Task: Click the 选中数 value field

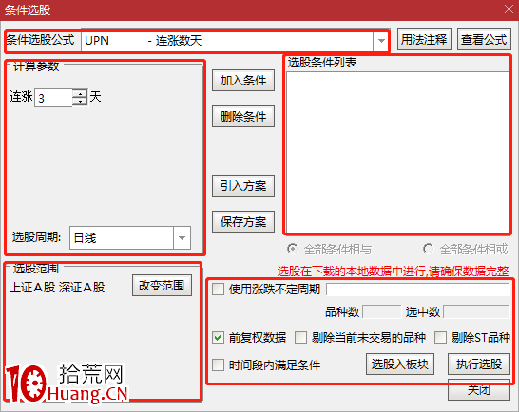Action: pyautogui.click(x=476, y=311)
